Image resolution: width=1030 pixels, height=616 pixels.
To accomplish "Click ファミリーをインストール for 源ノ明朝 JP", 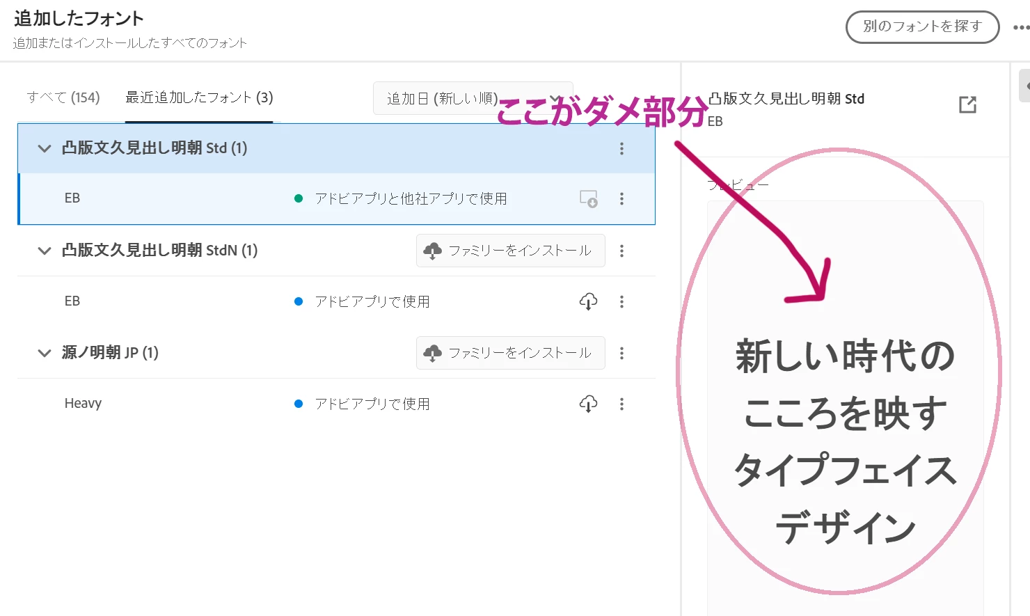I will click(x=511, y=353).
